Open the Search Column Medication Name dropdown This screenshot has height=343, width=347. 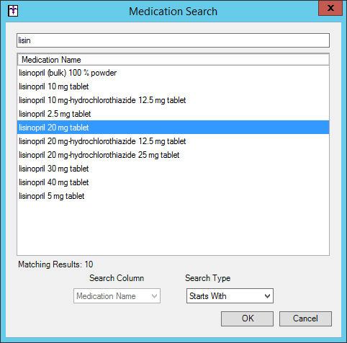[117, 296]
